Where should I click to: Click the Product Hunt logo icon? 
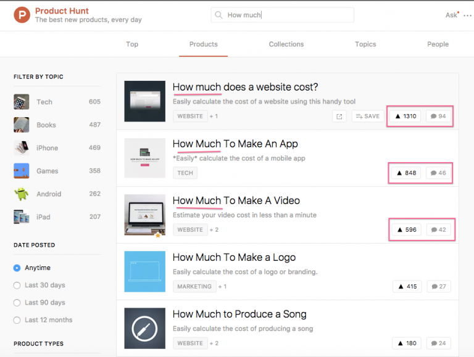(x=22, y=15)
